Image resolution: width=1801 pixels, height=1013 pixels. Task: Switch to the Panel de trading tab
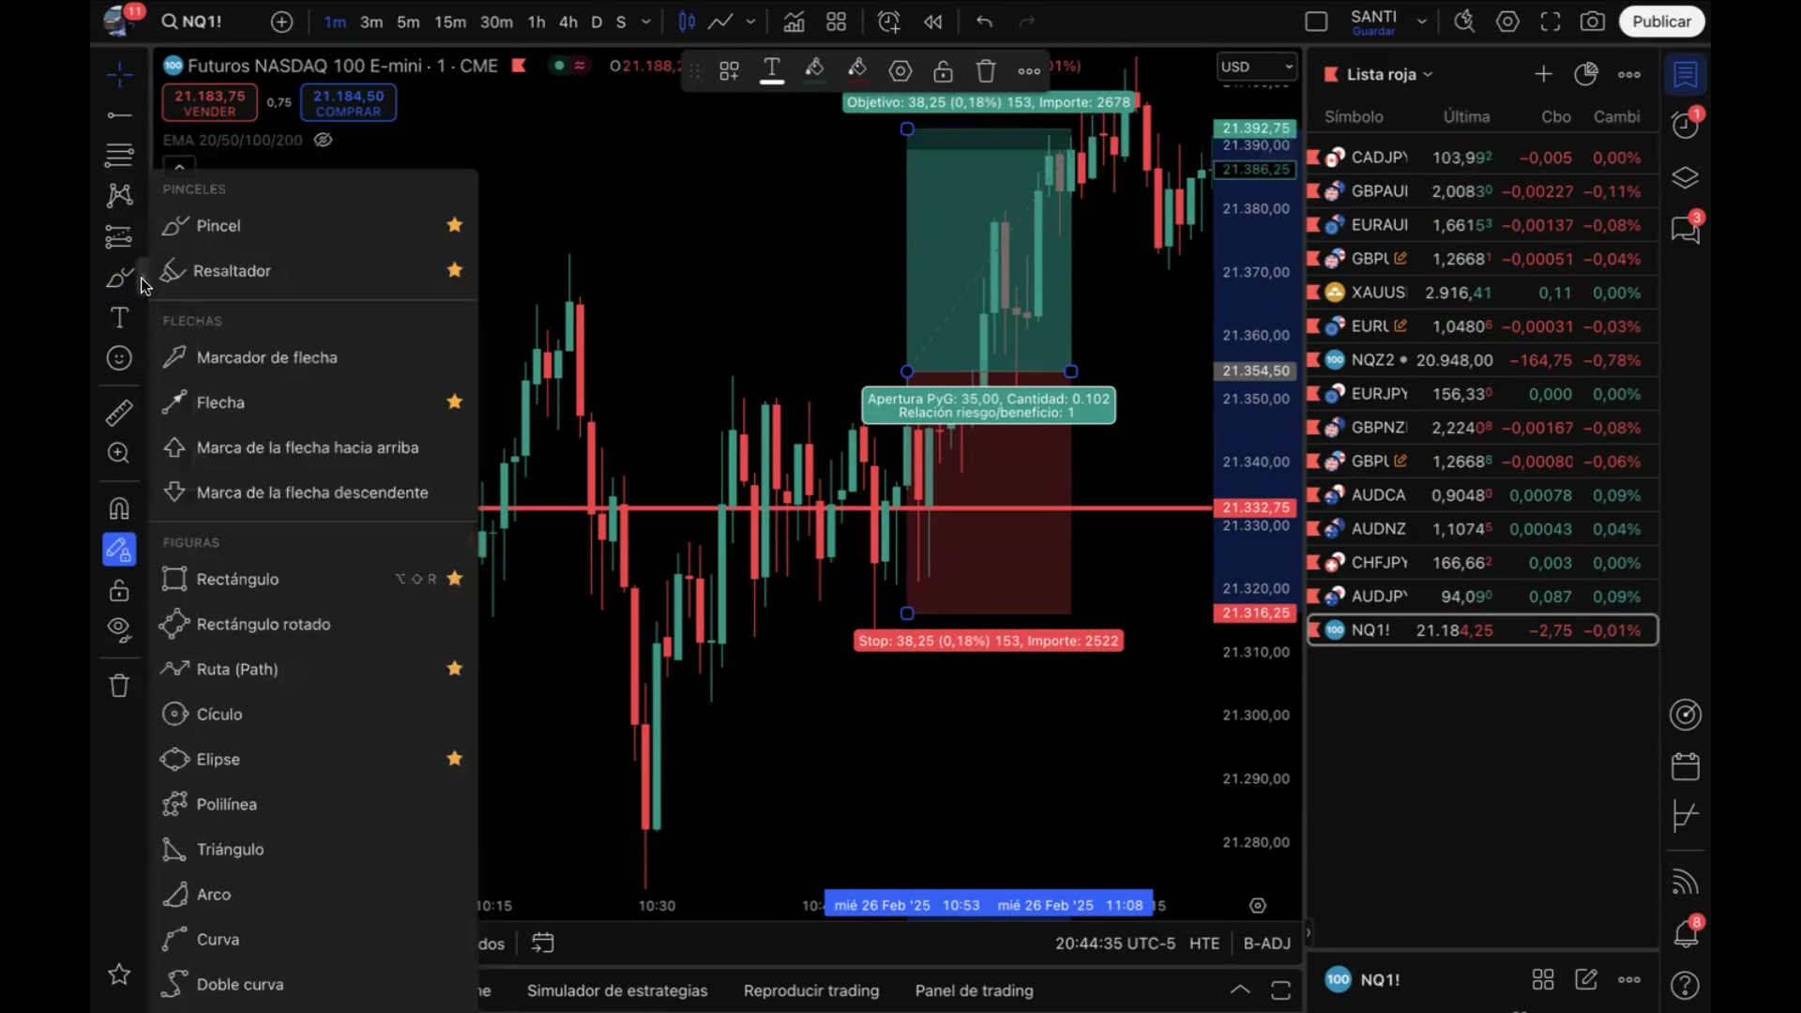(974, 990)
